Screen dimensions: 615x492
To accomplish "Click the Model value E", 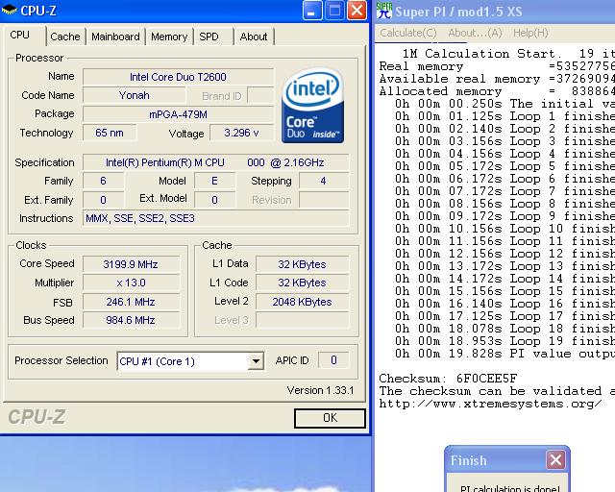I will point(214,181).
